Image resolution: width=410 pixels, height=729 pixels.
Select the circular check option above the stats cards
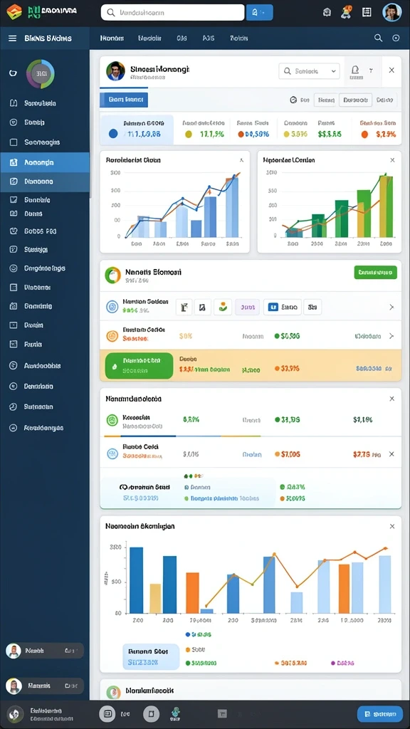tap(293, 100)
